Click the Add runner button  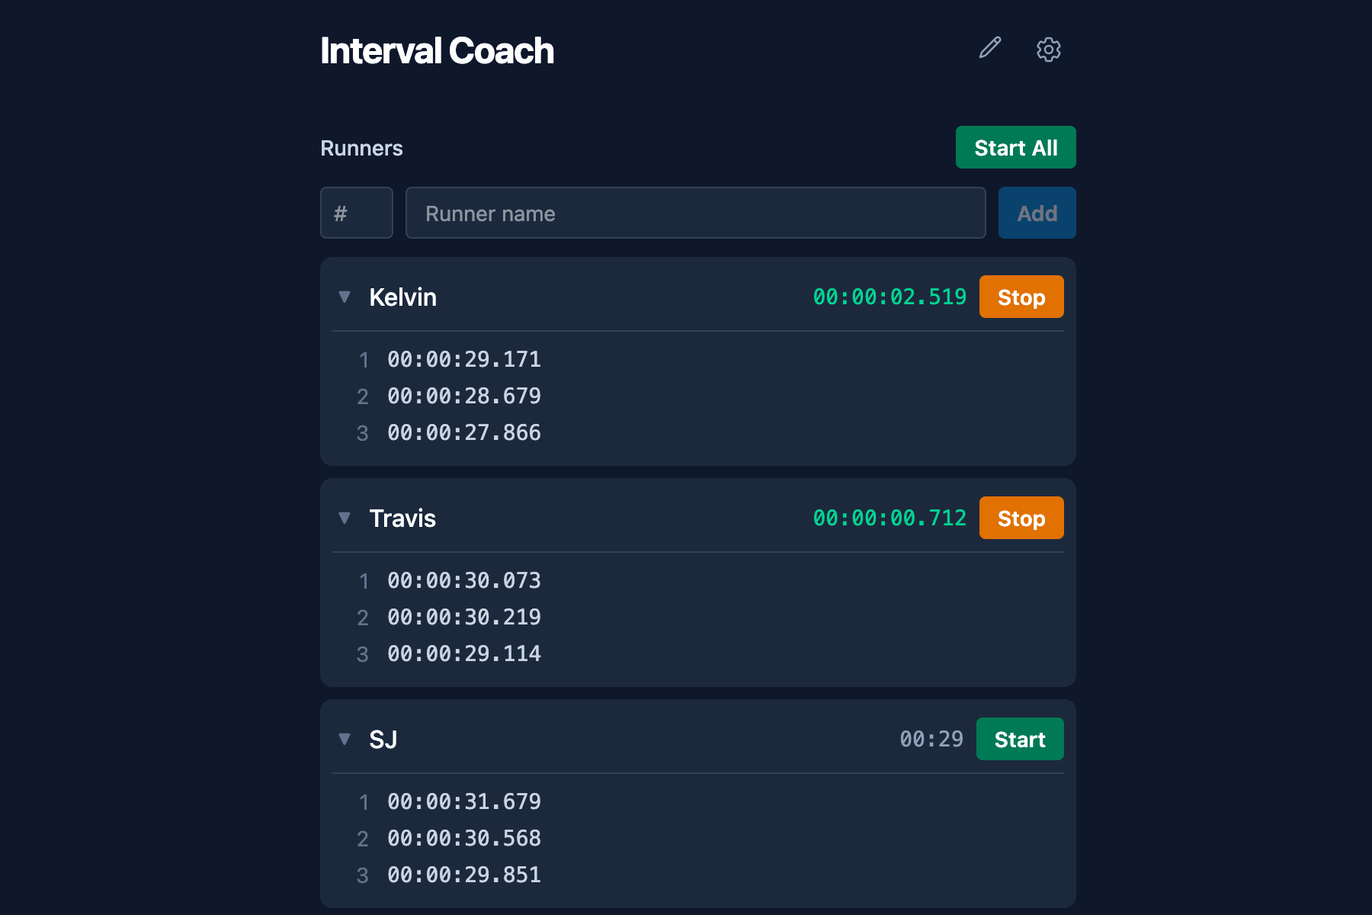(1037, 213)
